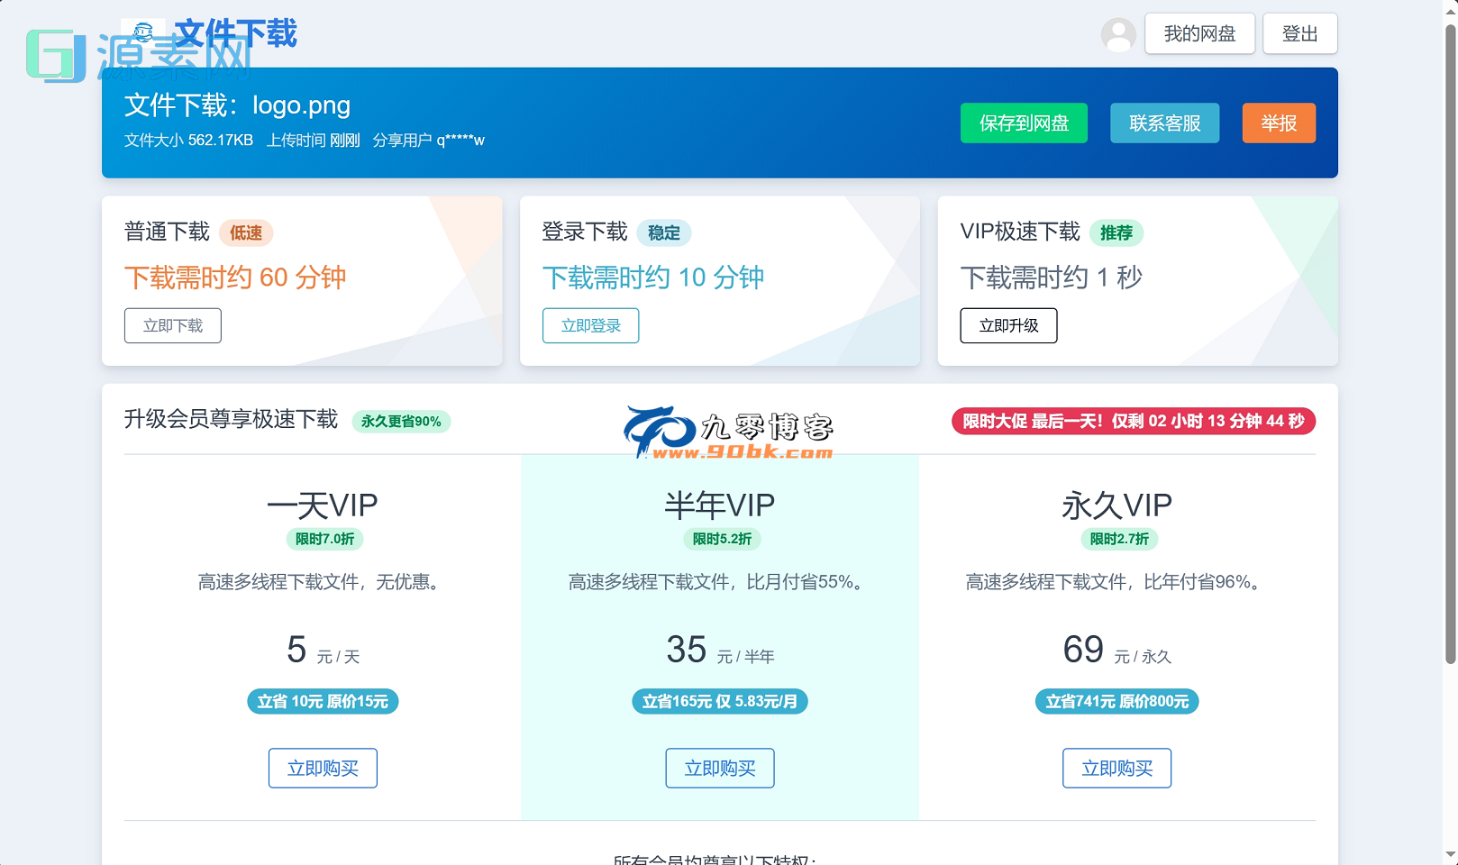Start normal download with 立即下载
Viewport: 1458px width, 865px height.
pyautogui.click(x=172, y=325)
